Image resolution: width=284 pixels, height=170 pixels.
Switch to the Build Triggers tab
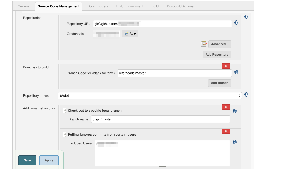click(98, 6)
